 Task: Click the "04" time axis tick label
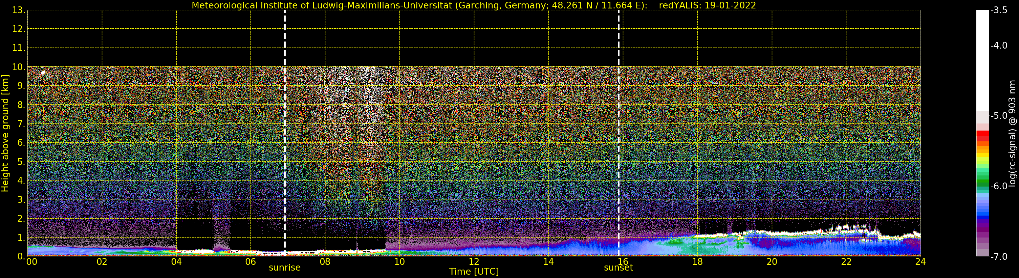coord(176,262)
